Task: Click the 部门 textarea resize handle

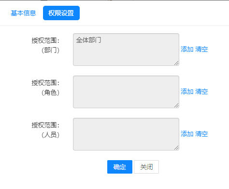Action: (x=176, y=63)
